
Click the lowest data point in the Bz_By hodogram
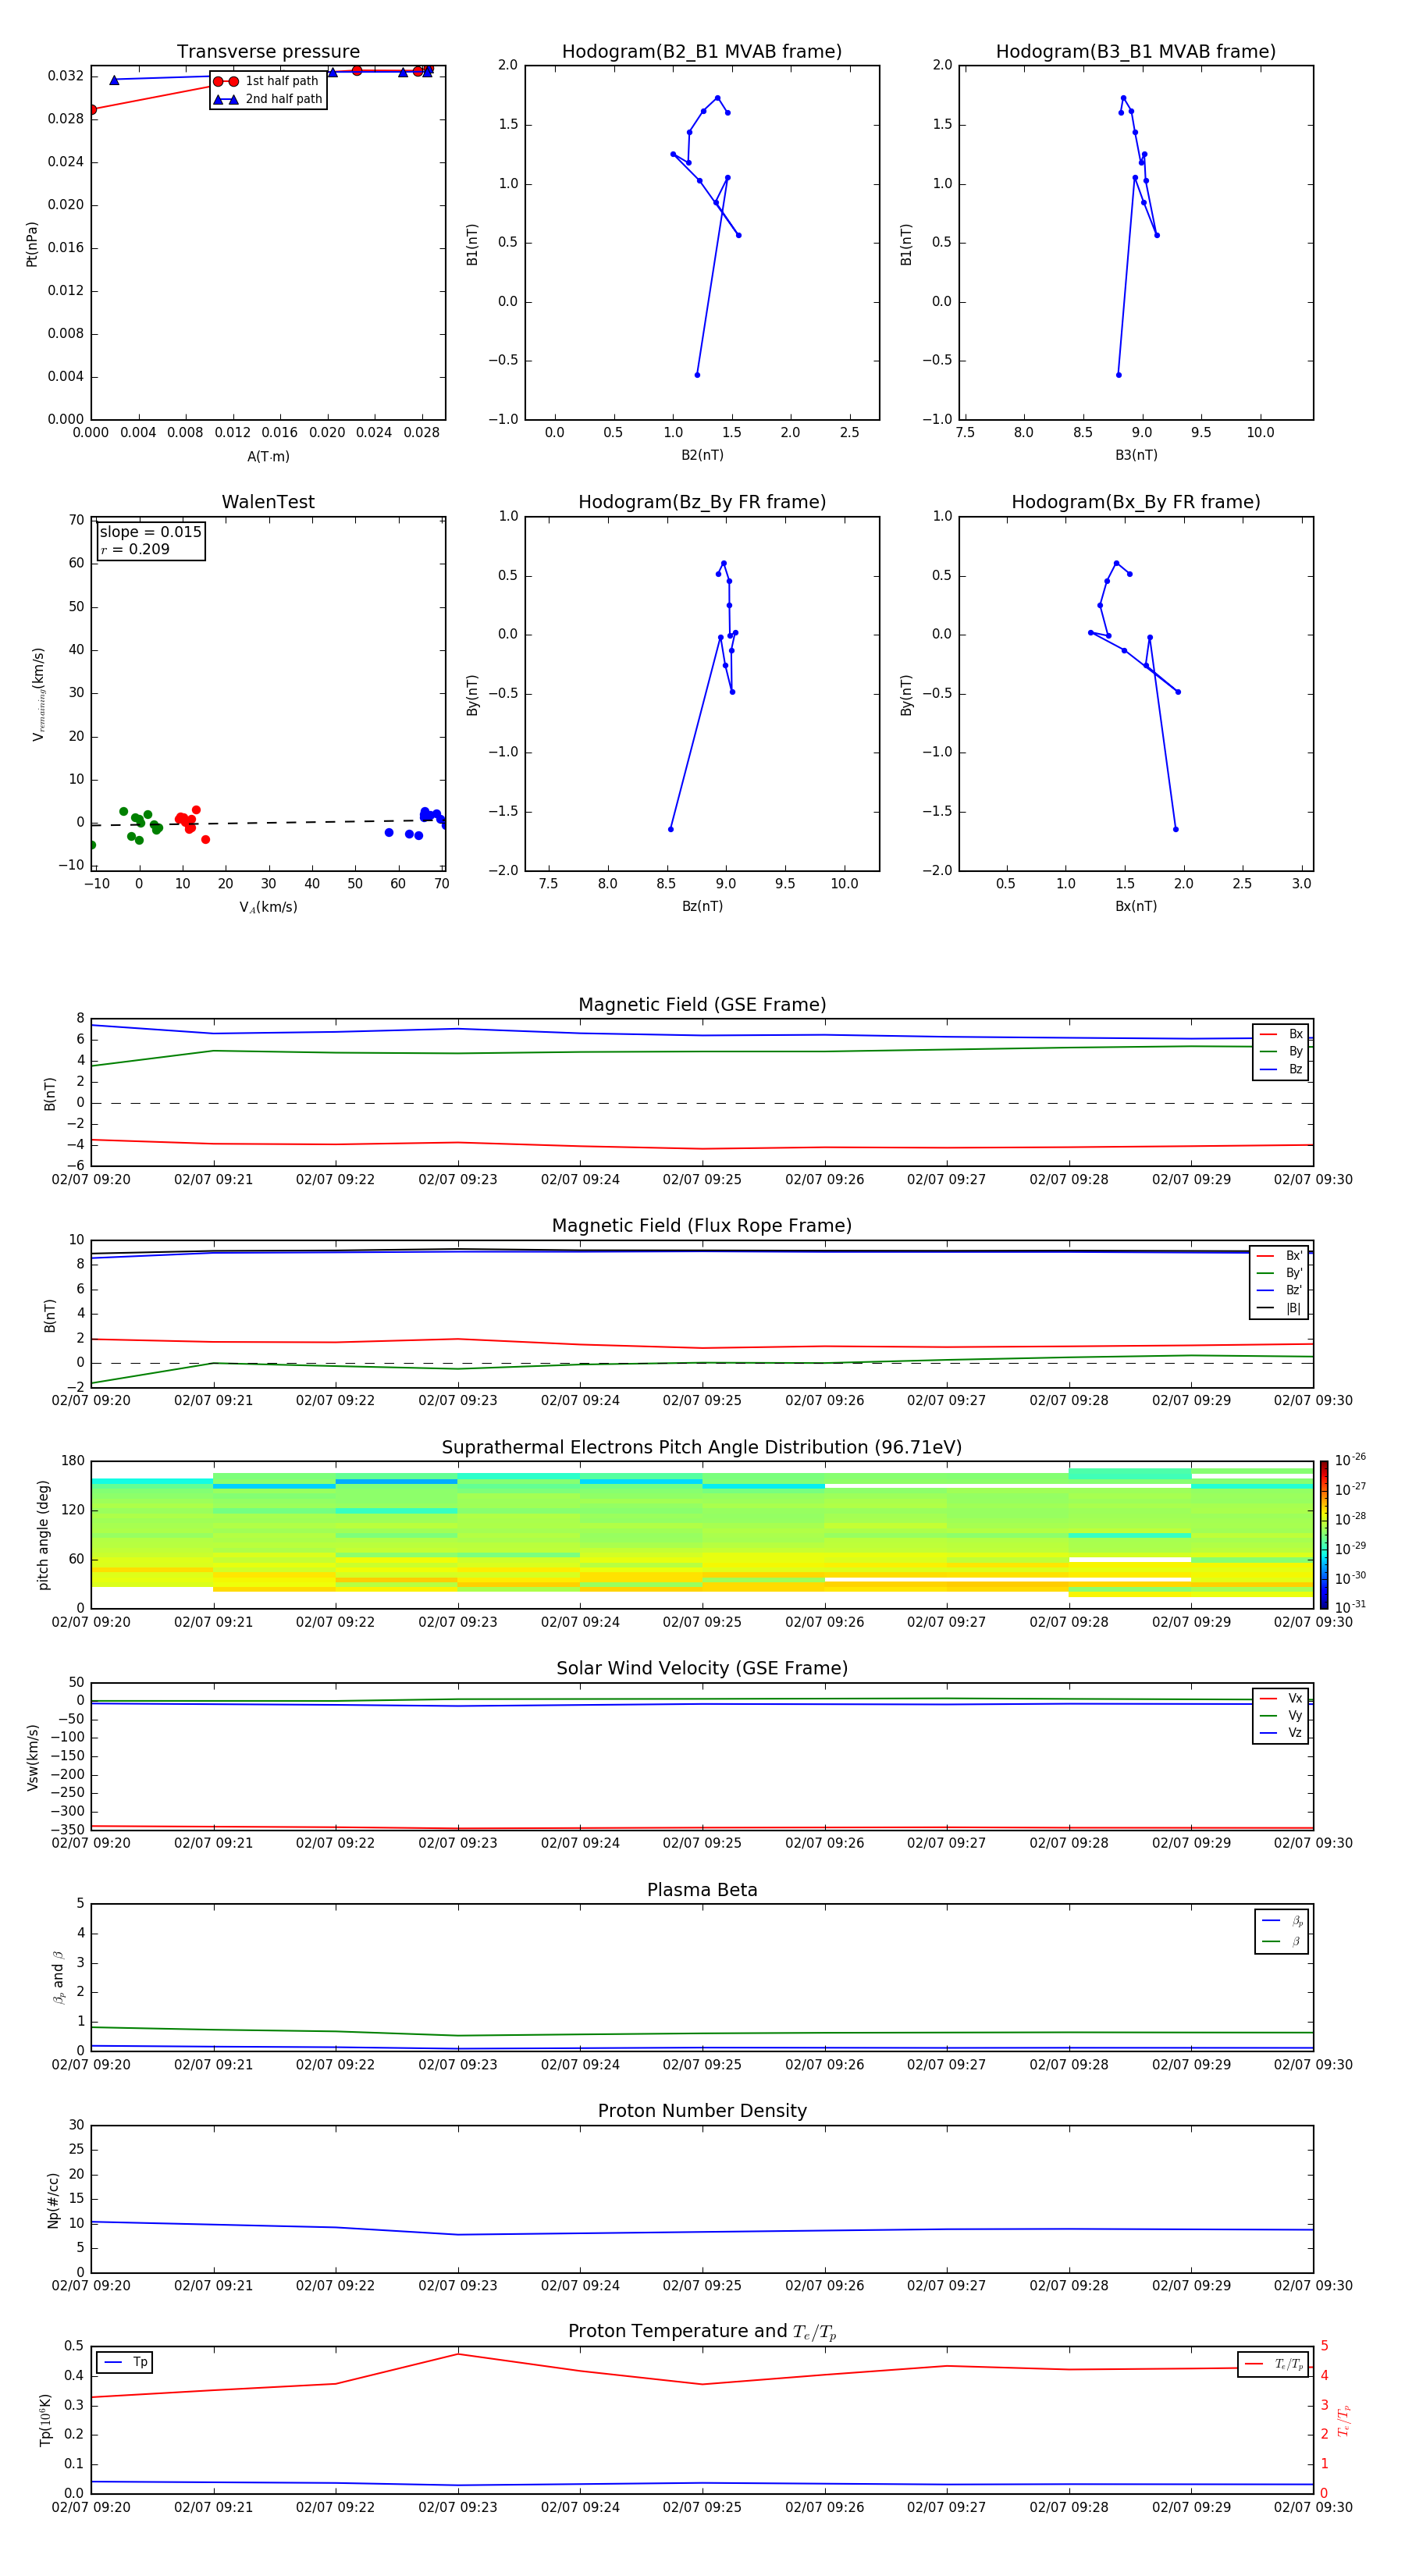(670, 829)
